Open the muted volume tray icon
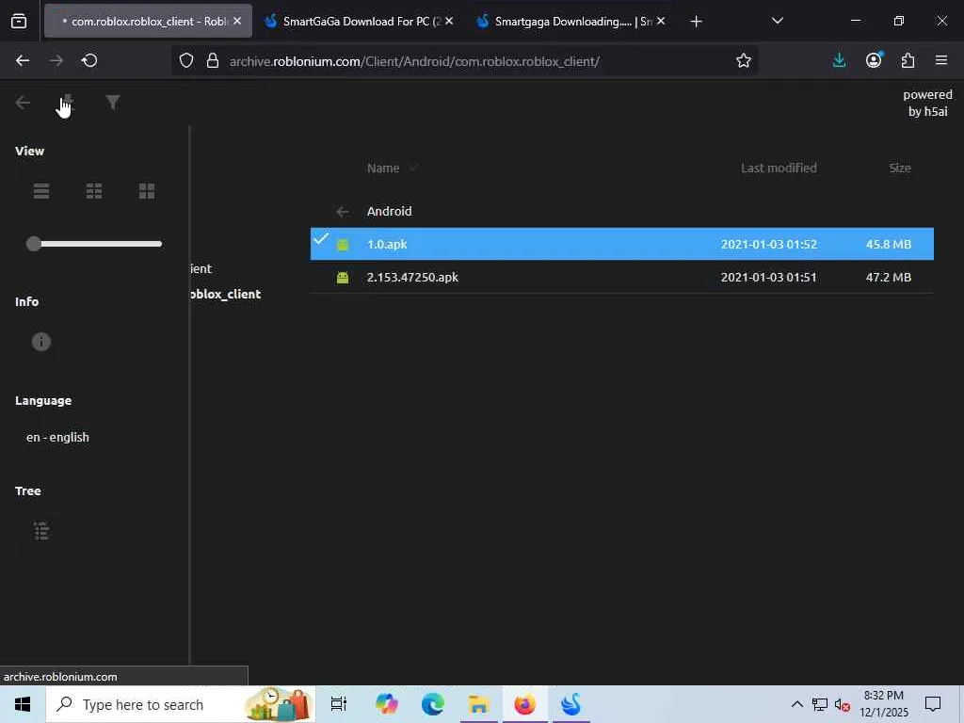Screen dimensions: 964x723 (x=842, y=704)
